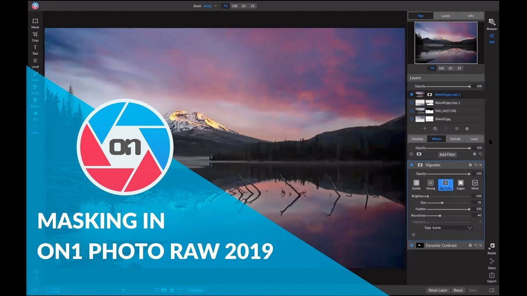Toggle the right panel icon at bottom-right
The width and height of the screenshot is (527, 296).
pos(492,290)
